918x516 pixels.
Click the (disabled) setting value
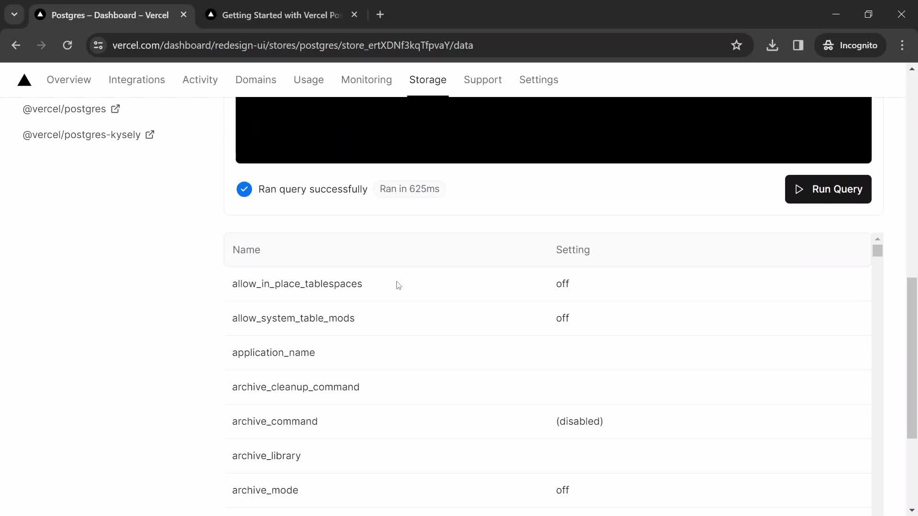click(x=579, y=421)
